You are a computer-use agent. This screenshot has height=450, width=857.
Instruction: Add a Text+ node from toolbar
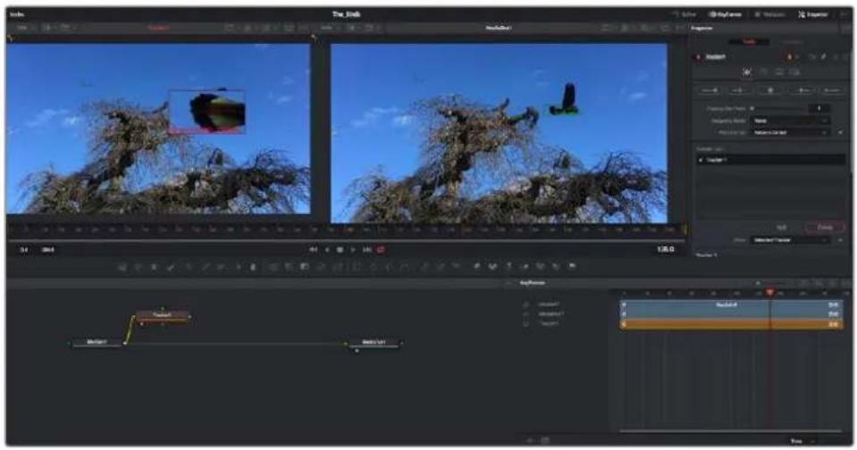click(154, 266)
